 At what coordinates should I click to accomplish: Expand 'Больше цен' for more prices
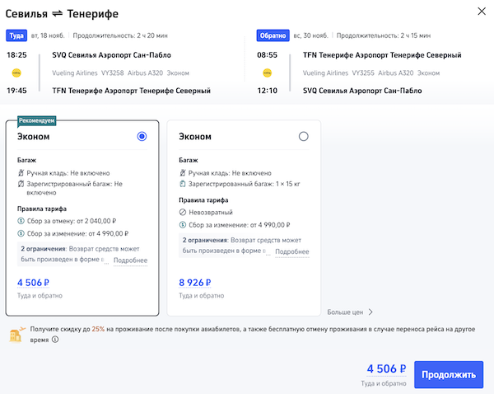350,312
